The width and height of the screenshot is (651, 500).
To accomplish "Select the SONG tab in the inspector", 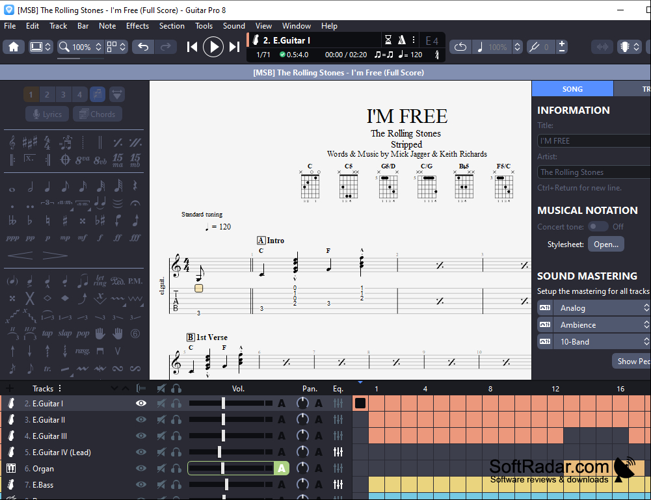I will point(572,89).
